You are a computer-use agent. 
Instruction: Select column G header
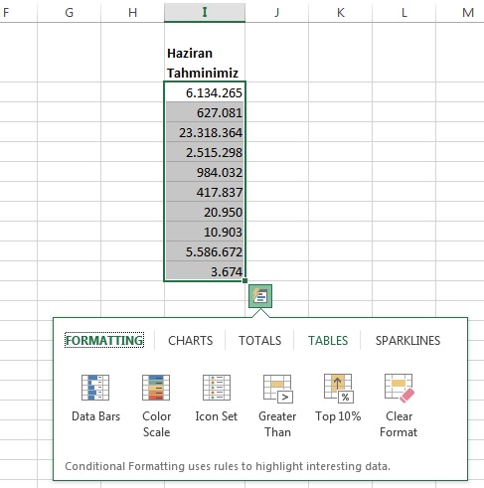coord(69,12)
